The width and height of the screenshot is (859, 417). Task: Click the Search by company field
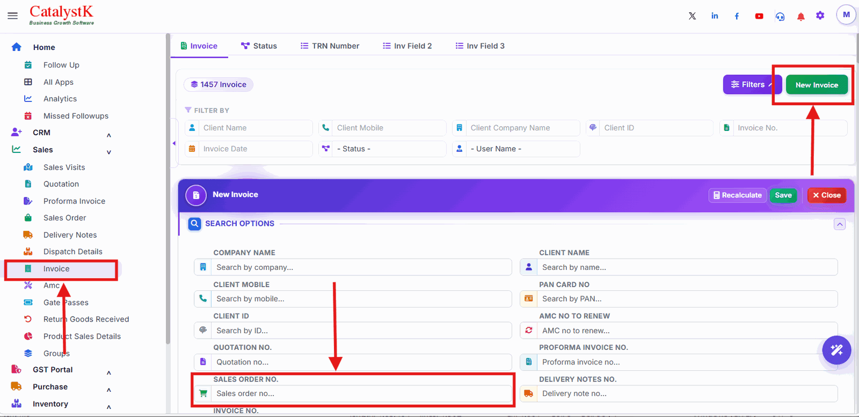(353, 267)
